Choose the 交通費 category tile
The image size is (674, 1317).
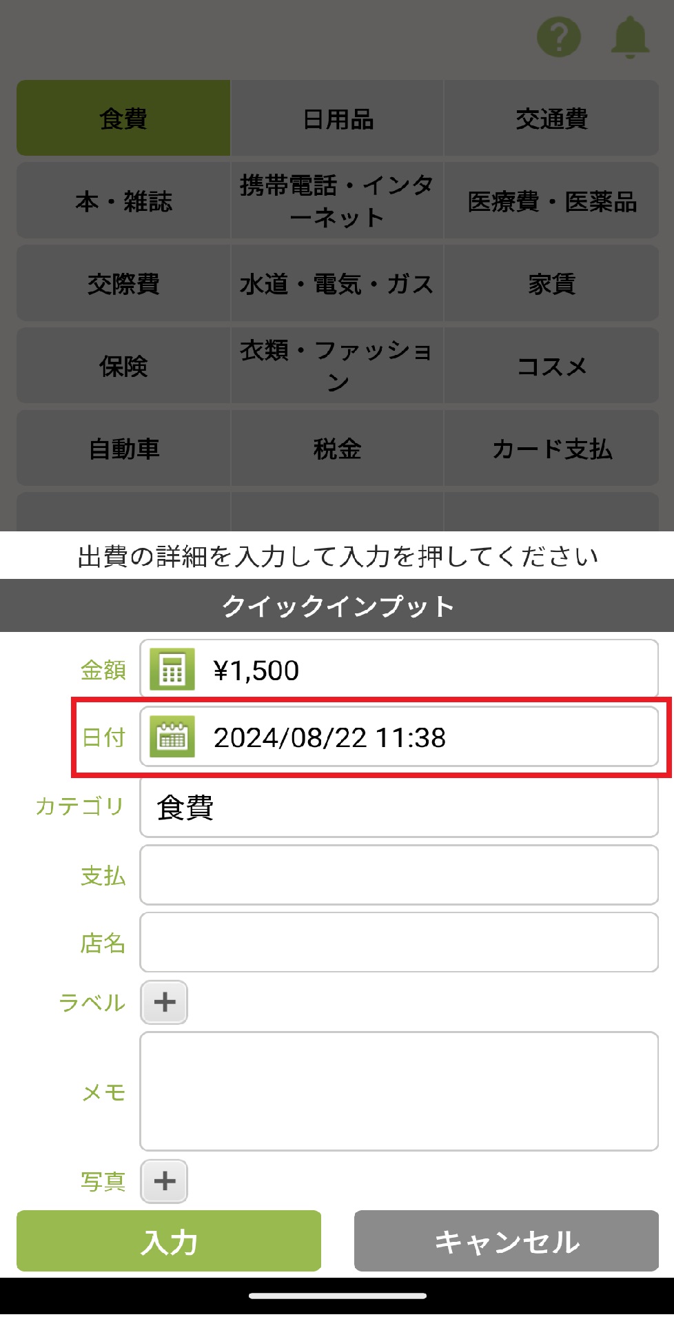(x=551, y=119)
